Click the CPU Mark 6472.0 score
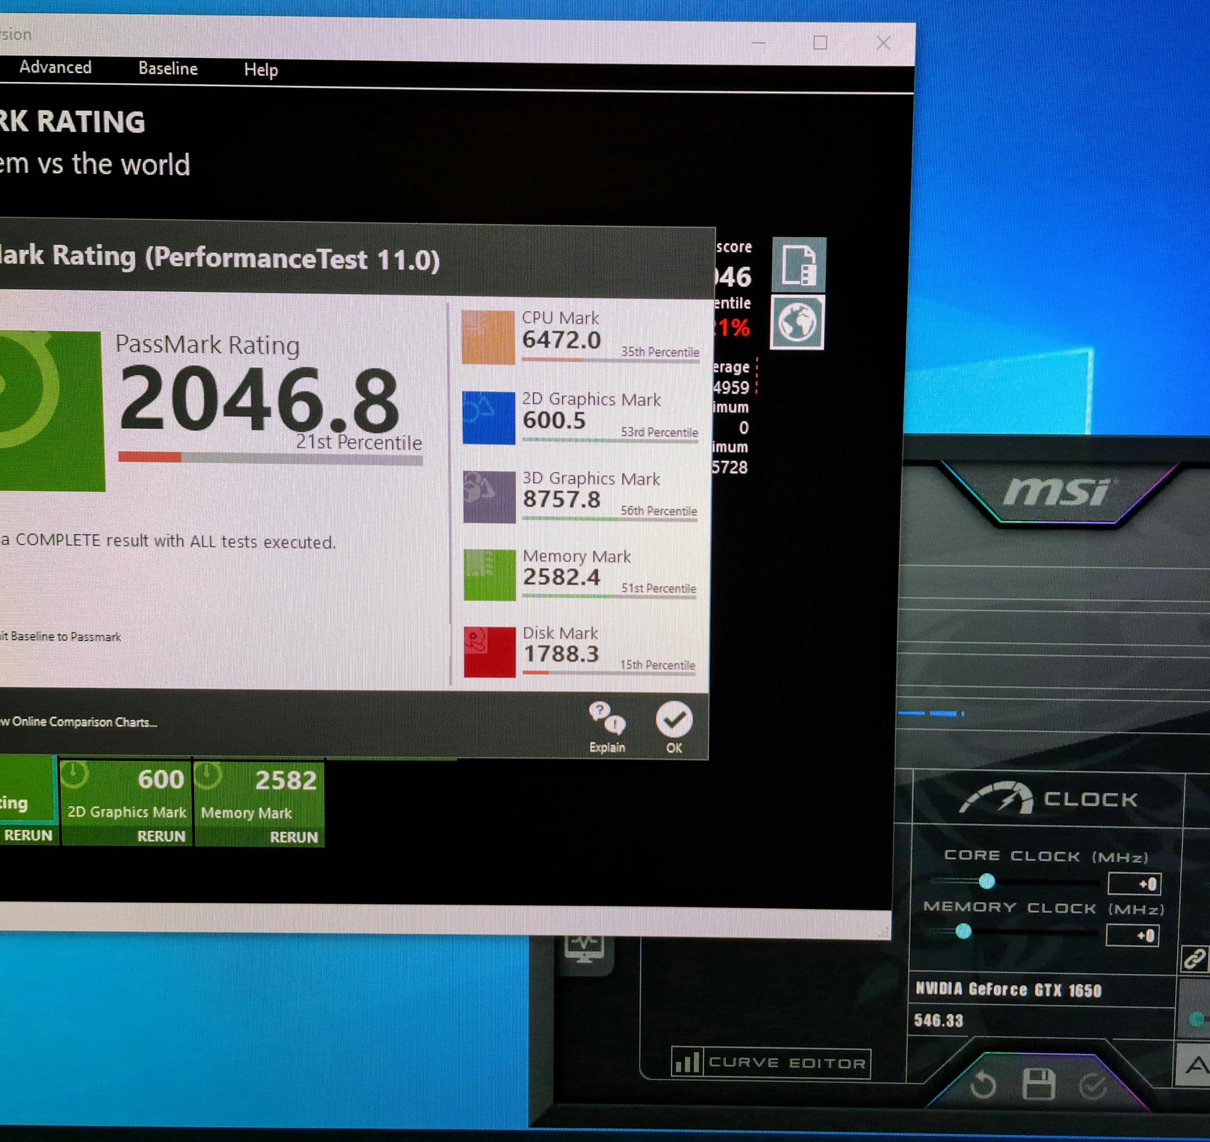This screenshot has height=1142, width=1210. [562, 340]
